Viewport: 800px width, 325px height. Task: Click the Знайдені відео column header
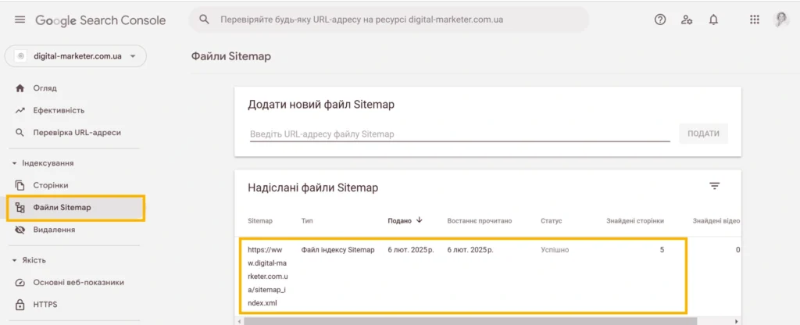pyautogui.click(x=716, y=221)
